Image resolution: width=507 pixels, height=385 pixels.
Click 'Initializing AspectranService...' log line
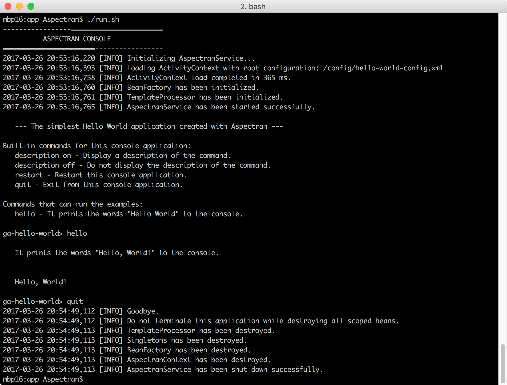pyautogui.click(x=191, y=58)
